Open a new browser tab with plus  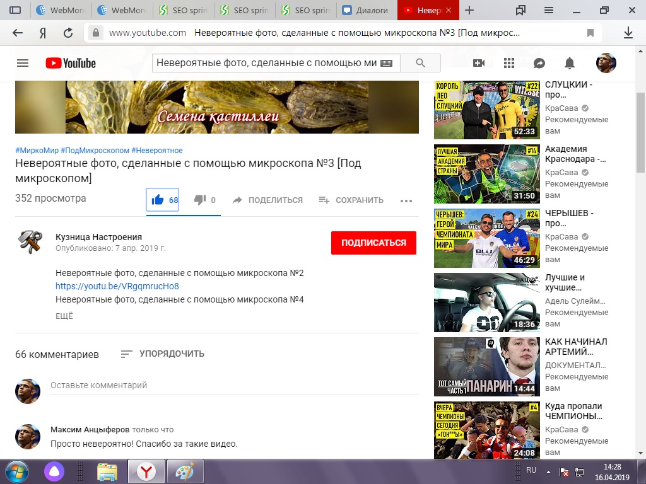point(469,10)
